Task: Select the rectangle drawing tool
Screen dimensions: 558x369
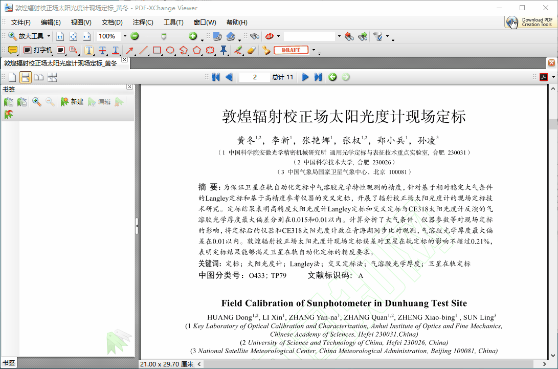Action: (x=157, y=50)
